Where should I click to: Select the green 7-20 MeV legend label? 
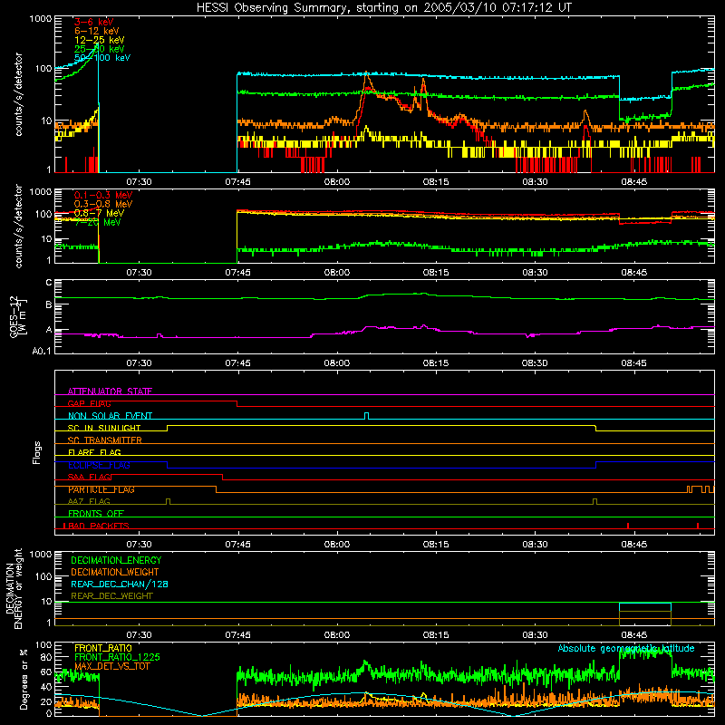tap(98, 222)
